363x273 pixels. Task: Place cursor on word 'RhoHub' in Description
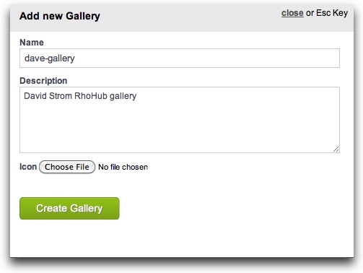[x=91, y=96]
